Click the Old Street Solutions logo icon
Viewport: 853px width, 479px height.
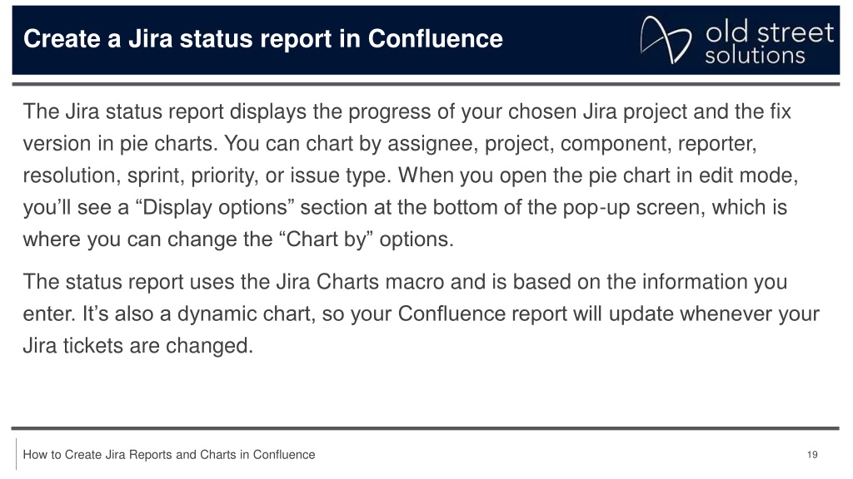666,40
